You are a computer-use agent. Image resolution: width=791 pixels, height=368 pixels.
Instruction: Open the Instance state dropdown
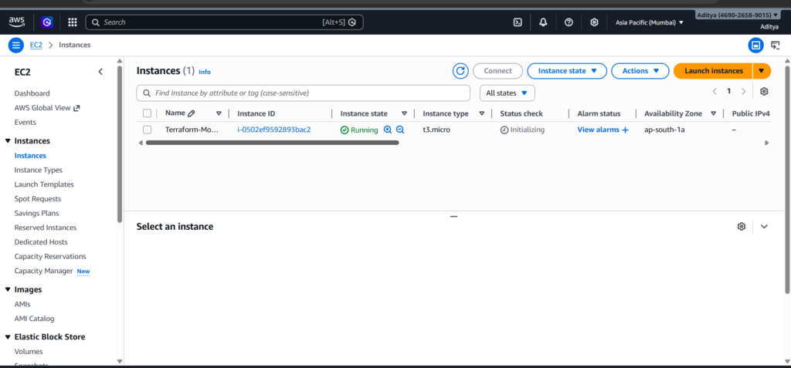tap(567, 71)
